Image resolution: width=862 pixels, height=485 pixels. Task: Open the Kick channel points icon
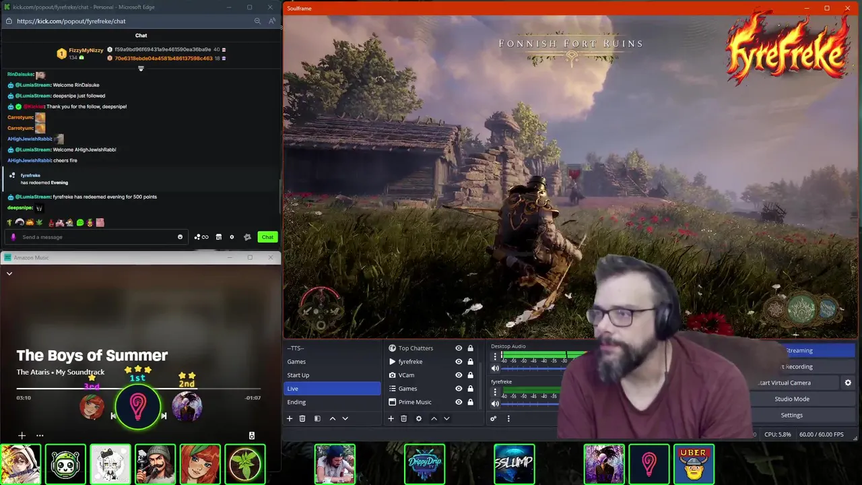click(x=201, y=237)
